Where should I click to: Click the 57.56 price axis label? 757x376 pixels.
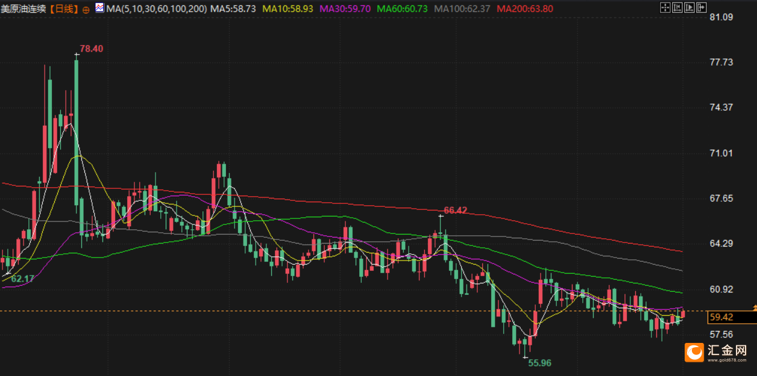pos(721,334)
